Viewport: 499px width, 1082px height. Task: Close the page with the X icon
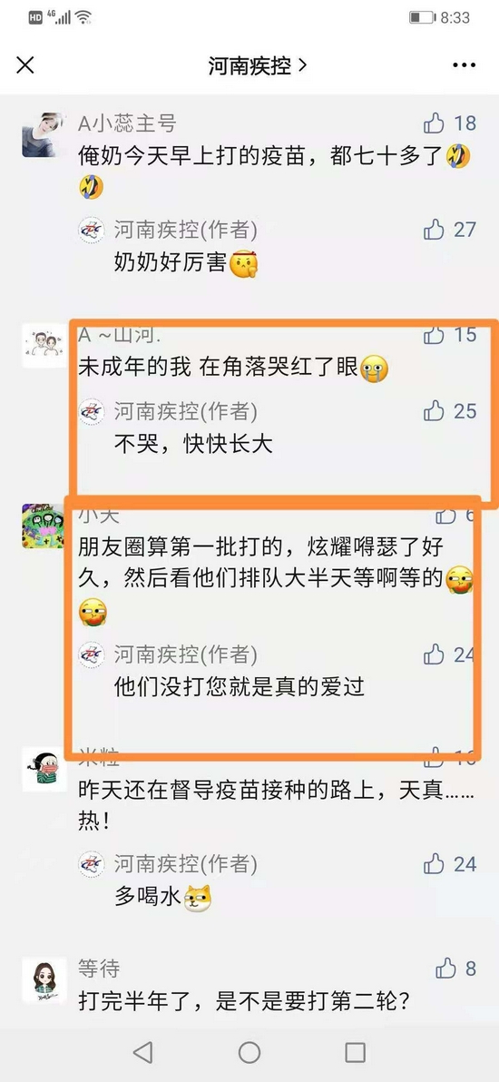coord(25,65)
